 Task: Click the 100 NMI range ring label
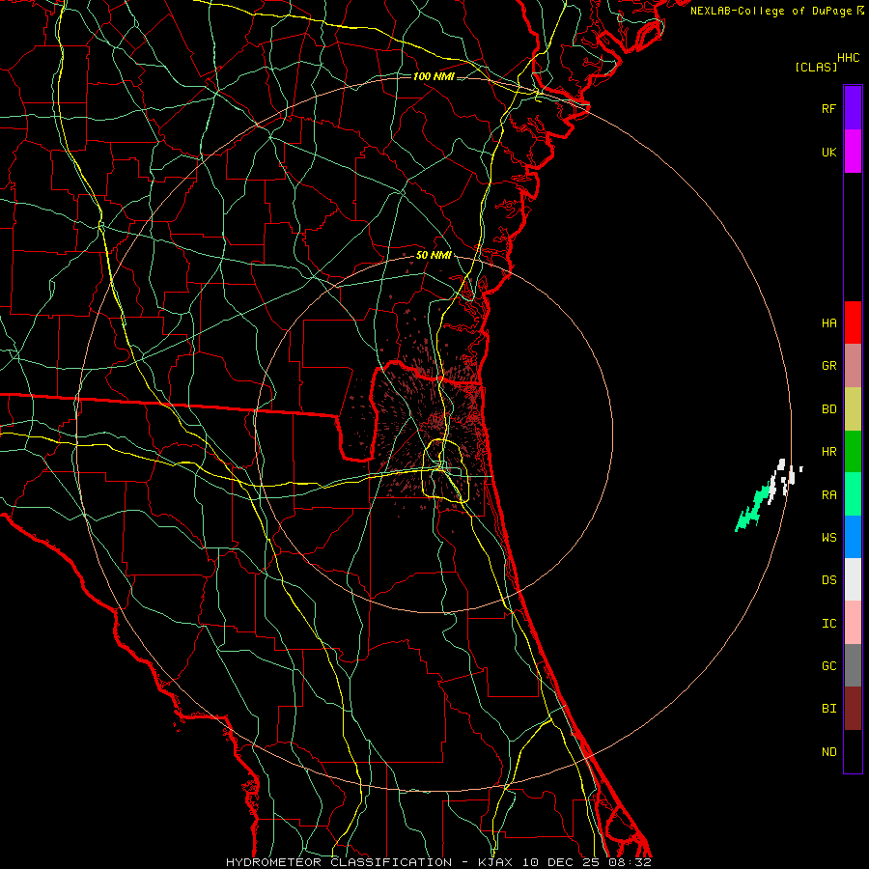(434, 76)
